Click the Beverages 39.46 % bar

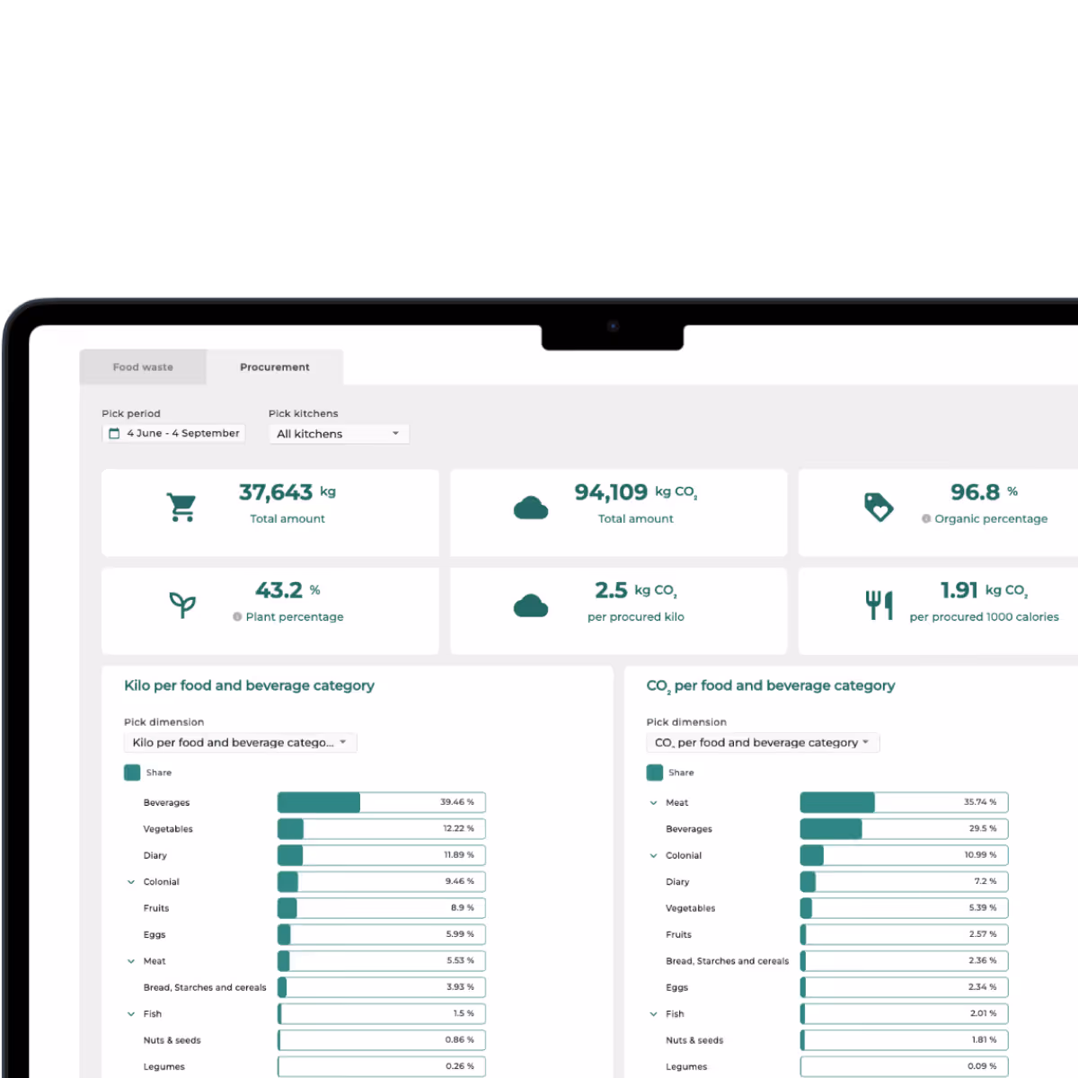382,802
